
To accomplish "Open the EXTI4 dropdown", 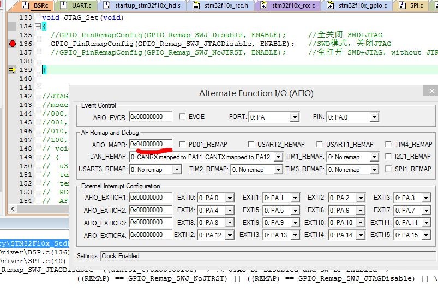I will coord(215,210).
